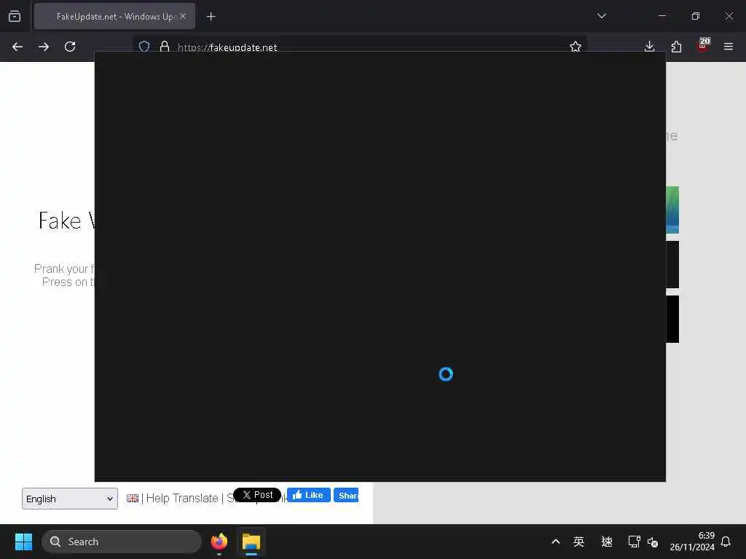Viewport: 746px width, 559px height.
Task: Open the English language dropdown
Action: click(x=70, y=499)
